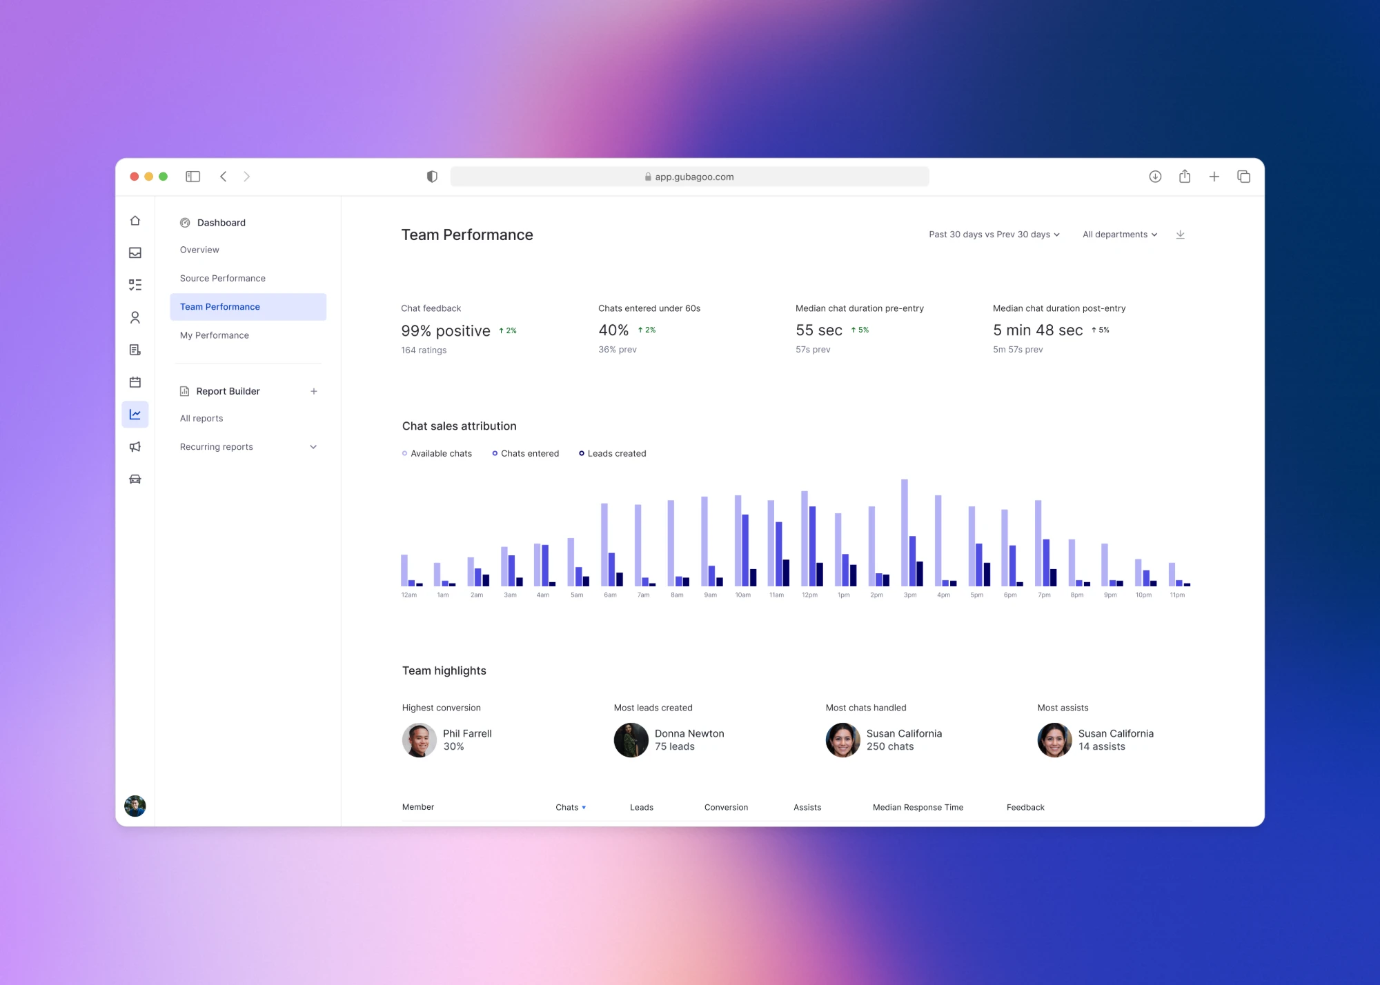The height and width of the screenshot is (985, 1380).
Task: Click the app.gubagoo.com address bar
Action: pos(689,177)
